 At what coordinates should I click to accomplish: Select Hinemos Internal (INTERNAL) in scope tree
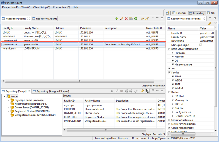31,104
